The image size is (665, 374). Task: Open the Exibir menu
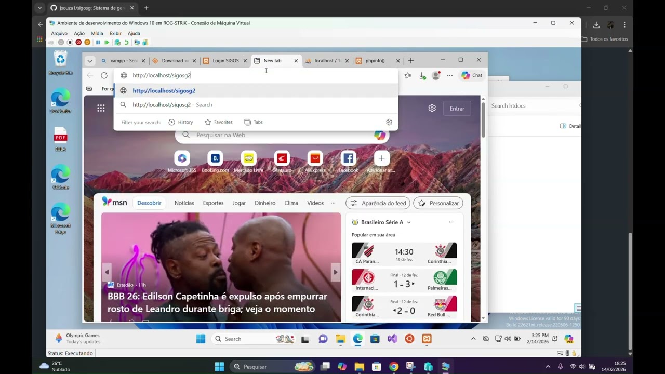pos(115,33)
